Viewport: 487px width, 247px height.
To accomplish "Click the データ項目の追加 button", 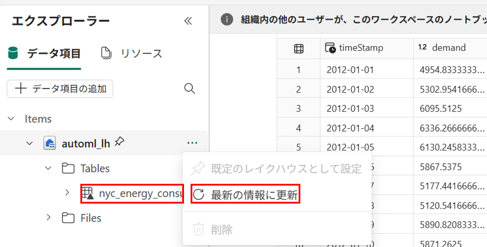I will 60,89.
